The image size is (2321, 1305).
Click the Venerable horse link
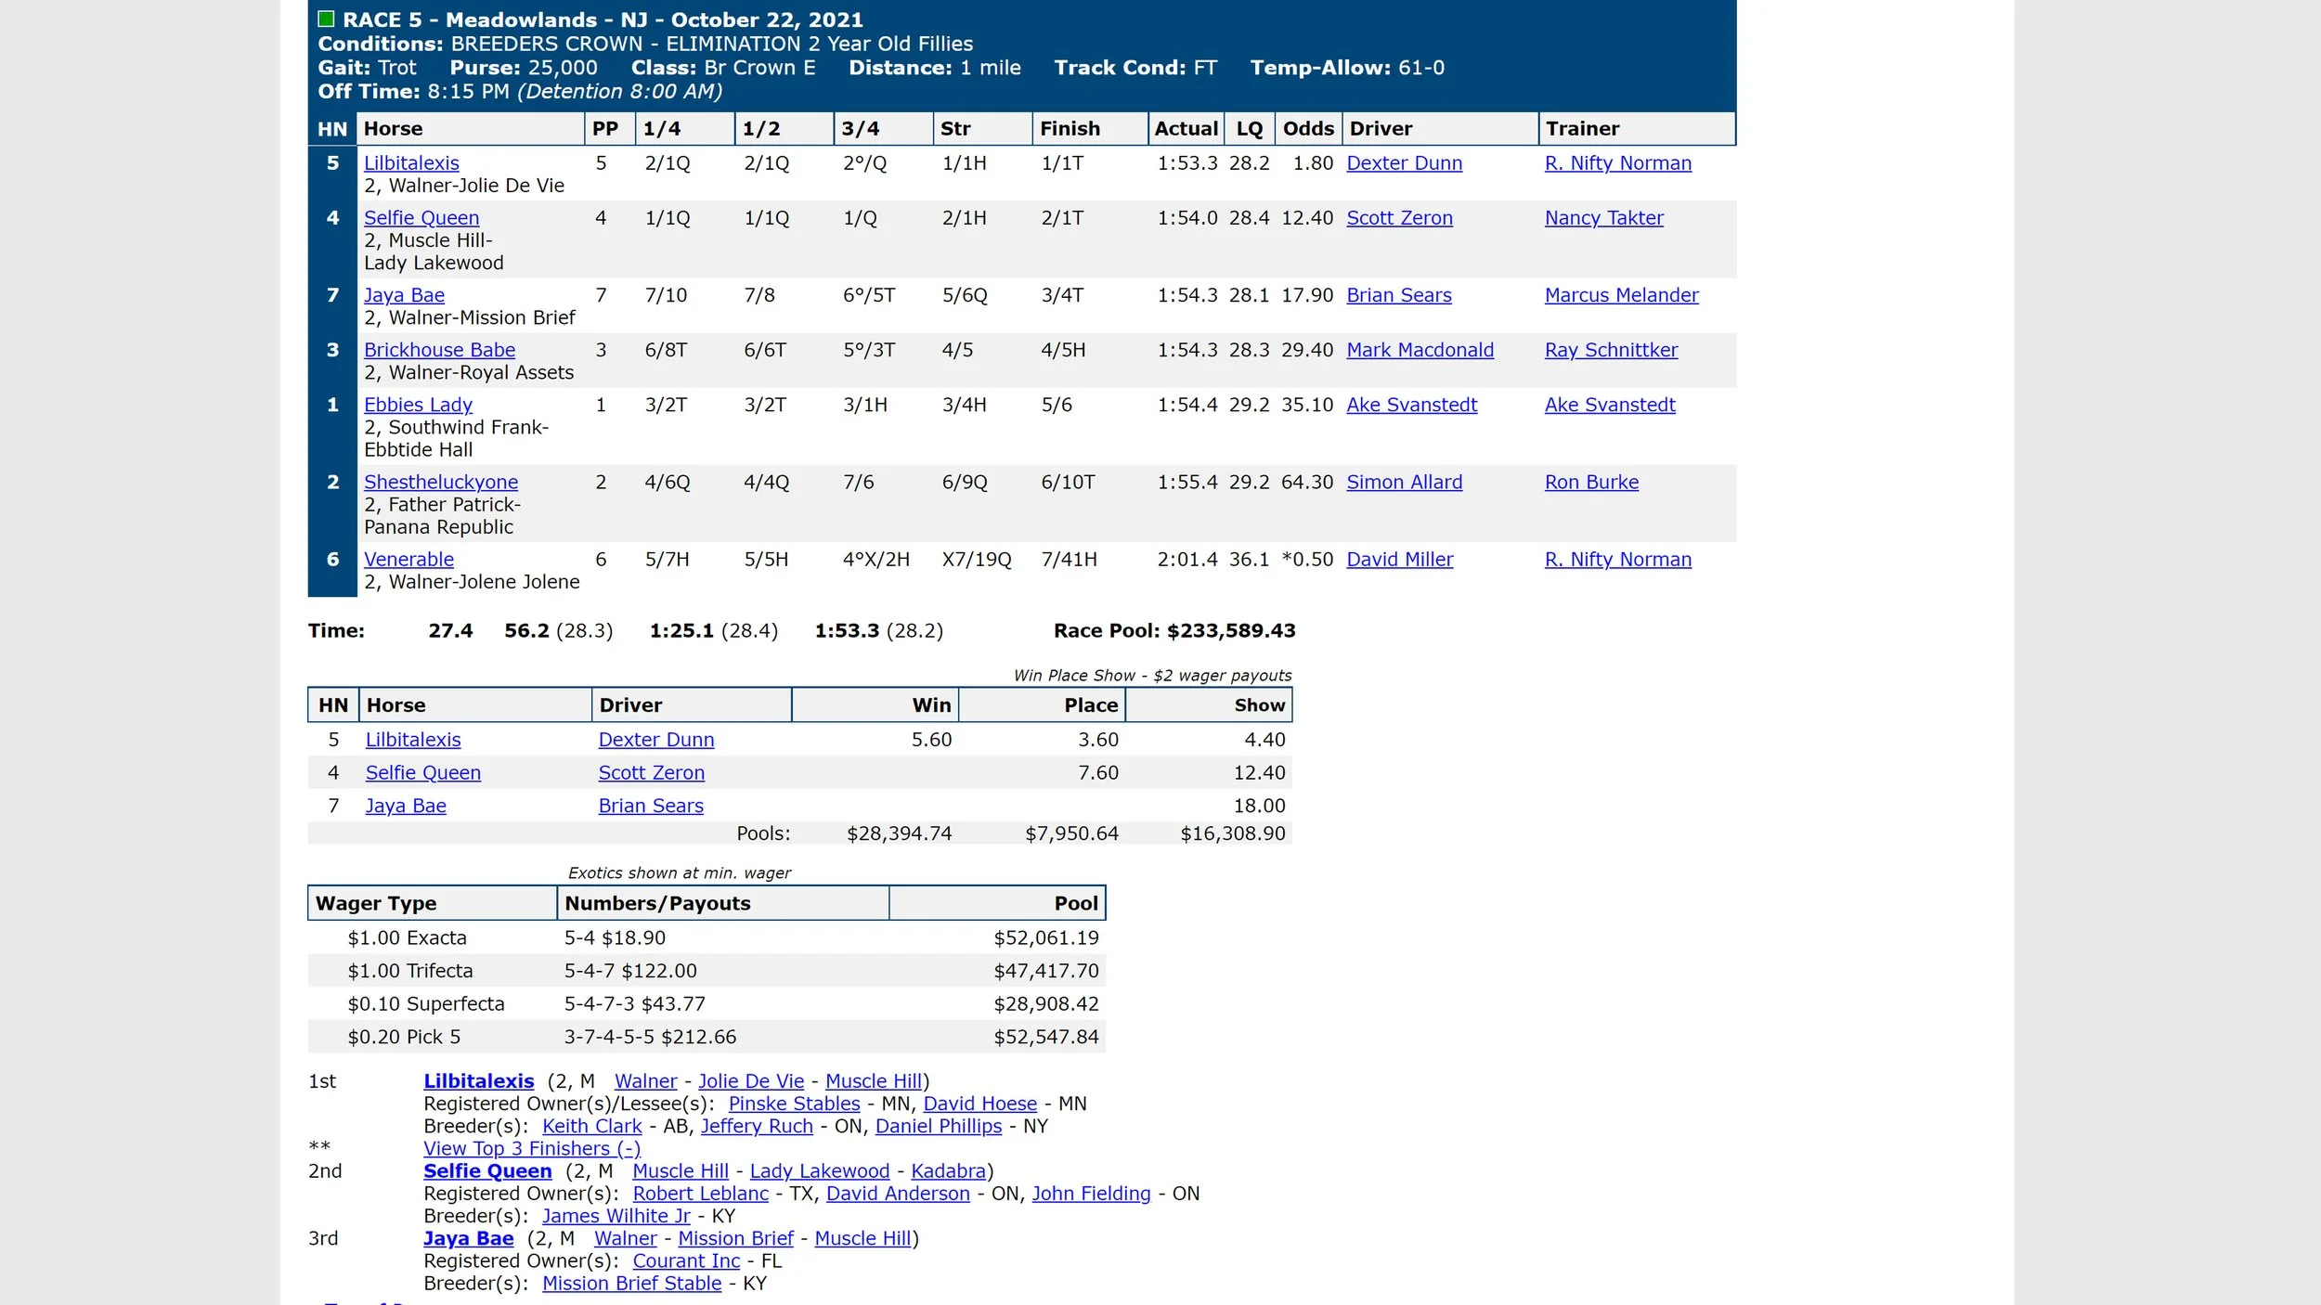(x=408, y=560)
